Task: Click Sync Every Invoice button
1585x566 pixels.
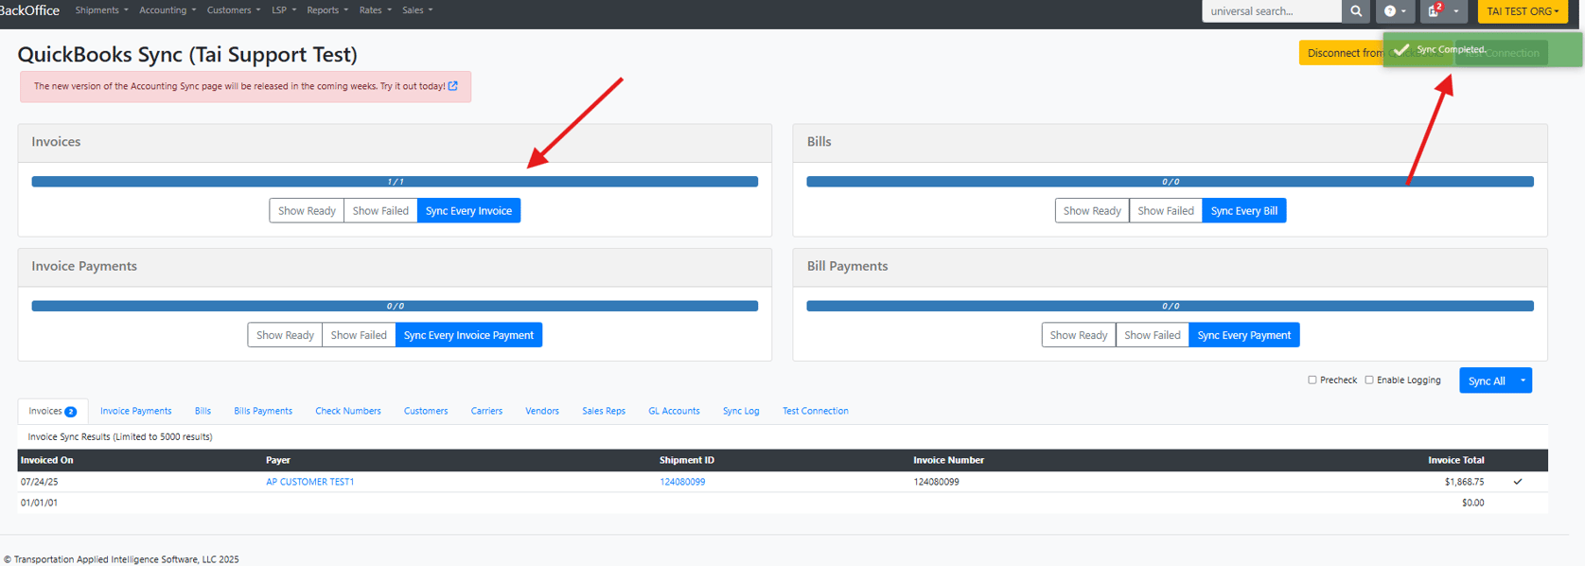Action: tap(468, 211)
